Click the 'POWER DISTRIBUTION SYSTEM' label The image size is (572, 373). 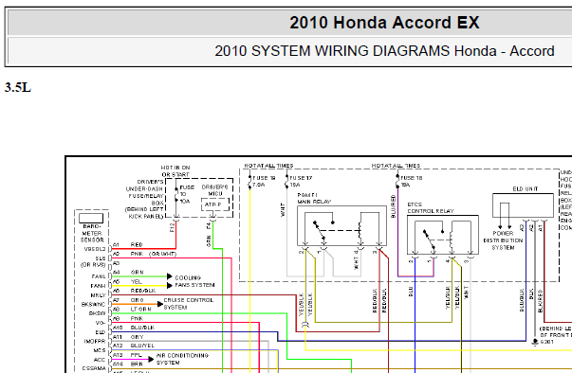(503, 240)
